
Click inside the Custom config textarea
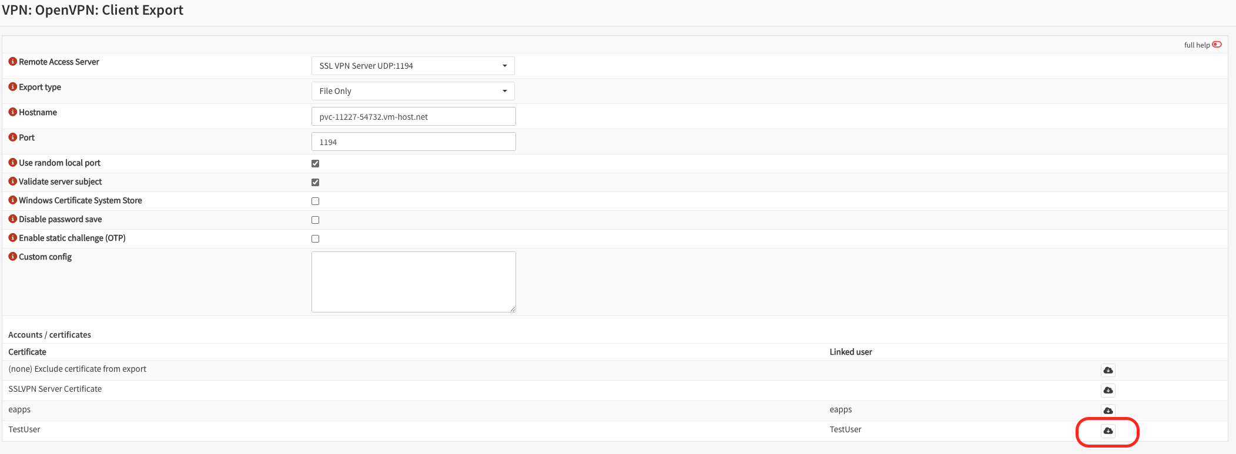tap(413, 282)
